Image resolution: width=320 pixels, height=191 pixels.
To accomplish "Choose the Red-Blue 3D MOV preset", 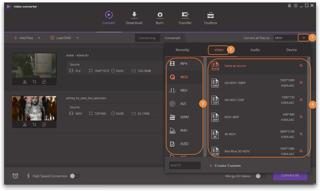I will click(x=257, y=151).
